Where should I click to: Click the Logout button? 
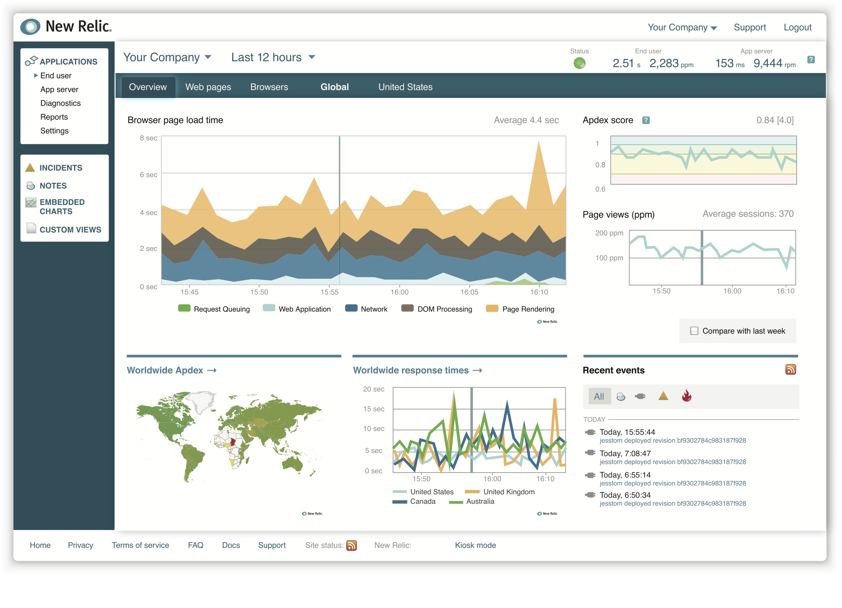[798, 27]
